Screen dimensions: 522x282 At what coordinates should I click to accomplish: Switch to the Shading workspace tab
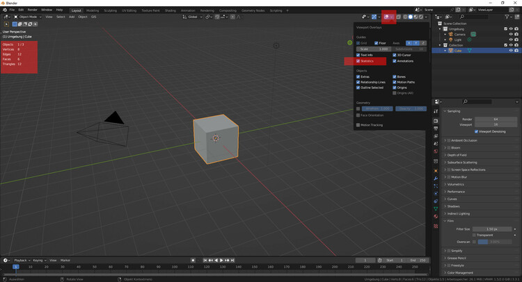coord(170,10)
